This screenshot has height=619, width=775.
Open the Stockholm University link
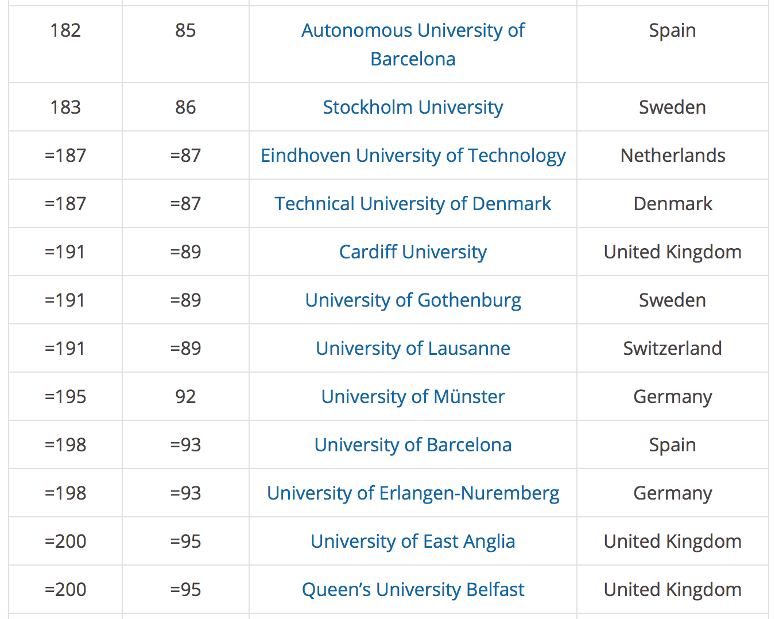[413, 107]
